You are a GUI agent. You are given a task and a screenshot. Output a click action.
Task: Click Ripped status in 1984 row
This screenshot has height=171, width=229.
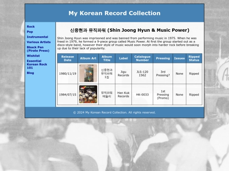[194, 95]
